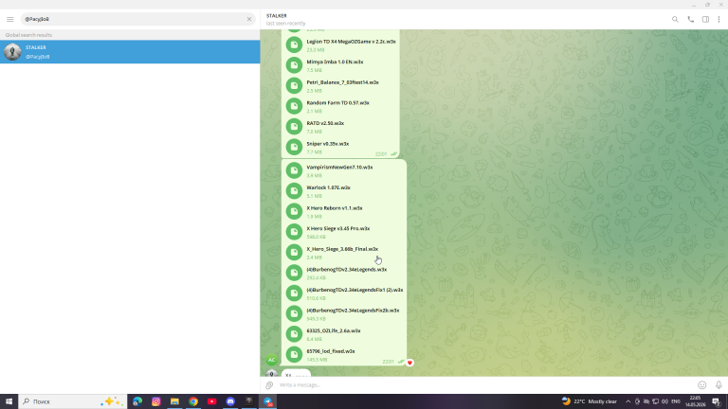Download Petri_Balance_7_03ftest14 file icon
The image size is (728, 409).
[294, 86]
